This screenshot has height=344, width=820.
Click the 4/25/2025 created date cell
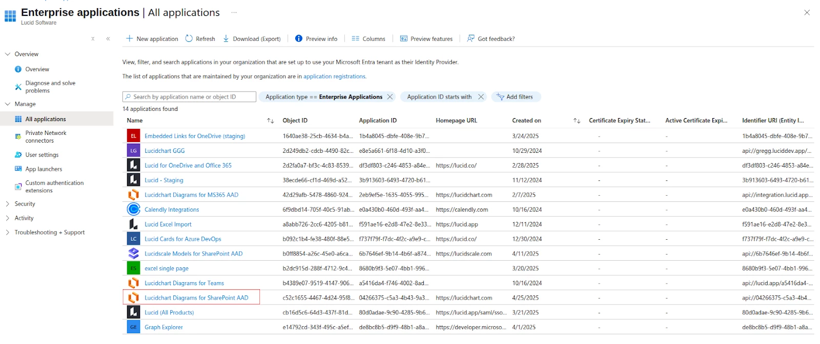pyautogui.click(x=525, y=297)
